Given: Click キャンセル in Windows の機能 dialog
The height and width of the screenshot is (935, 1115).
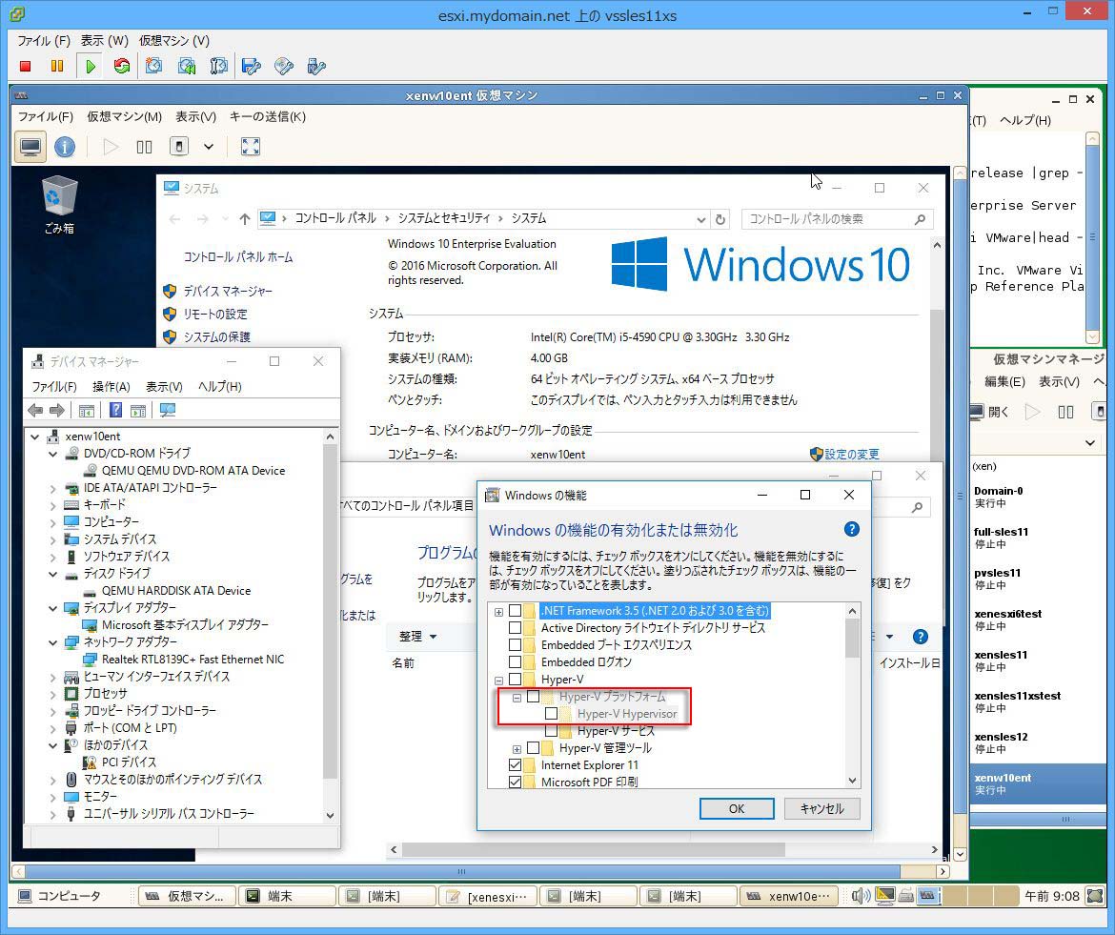Looking at the screenshot, I should click(822, 808).
